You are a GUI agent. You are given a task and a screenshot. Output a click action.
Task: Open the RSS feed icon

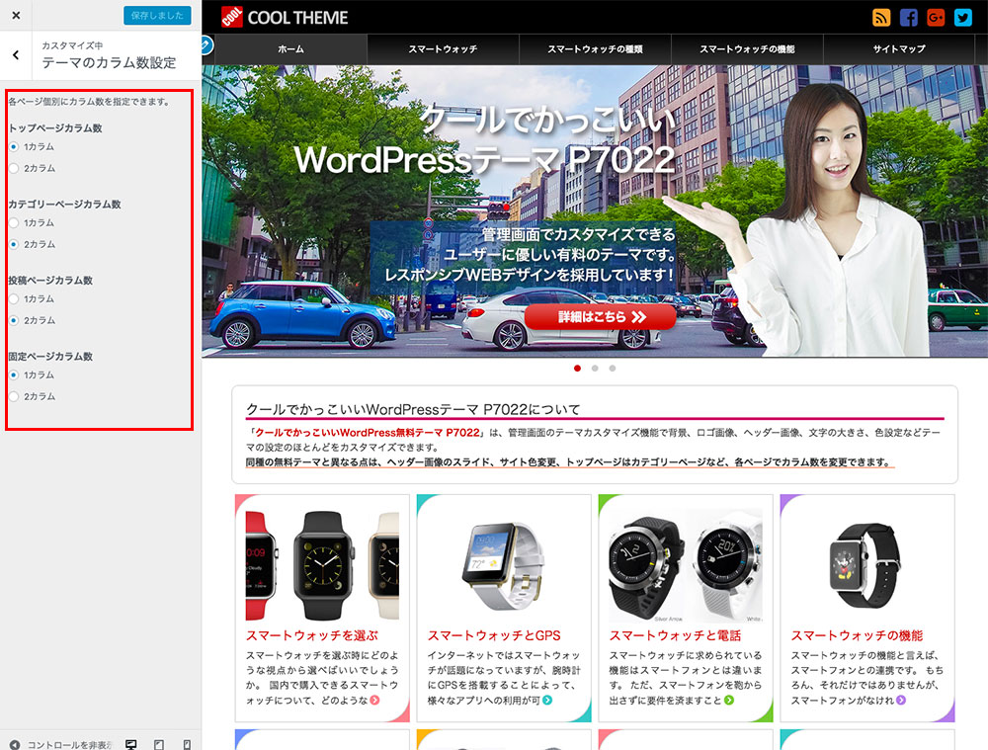coord(881,18)
